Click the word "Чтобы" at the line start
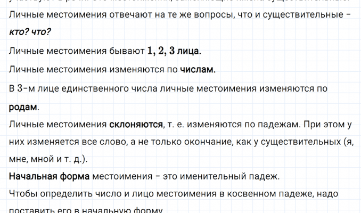Image resolution: width=361 pixels, height=213 pixels. pos(23,194)
